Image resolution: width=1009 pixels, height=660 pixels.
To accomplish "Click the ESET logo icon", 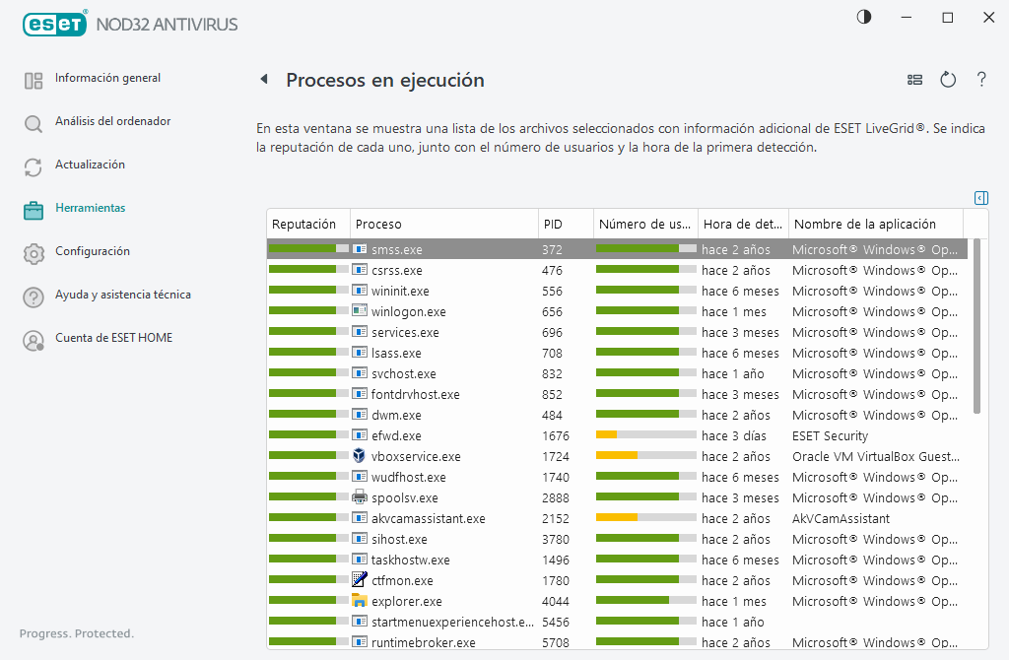I will tap(54, 24).
